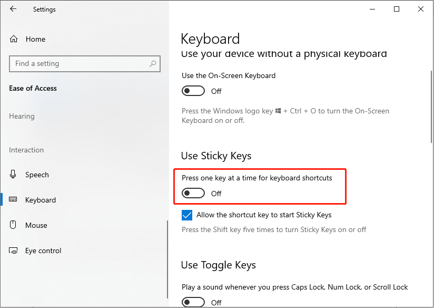
Task: Click the Find a setting field
Action: tap(85, 64)
